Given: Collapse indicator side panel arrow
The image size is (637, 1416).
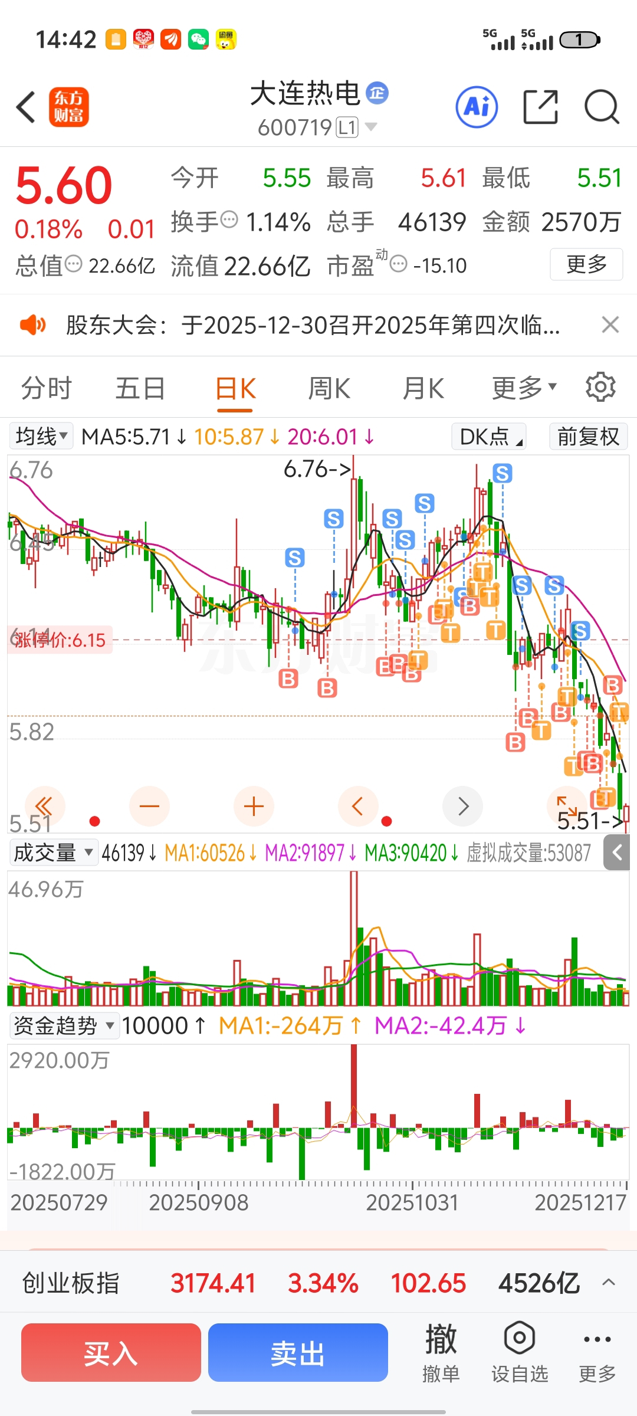Looking at the screenshot, I should pyautogui.click(x=617, y=853).
